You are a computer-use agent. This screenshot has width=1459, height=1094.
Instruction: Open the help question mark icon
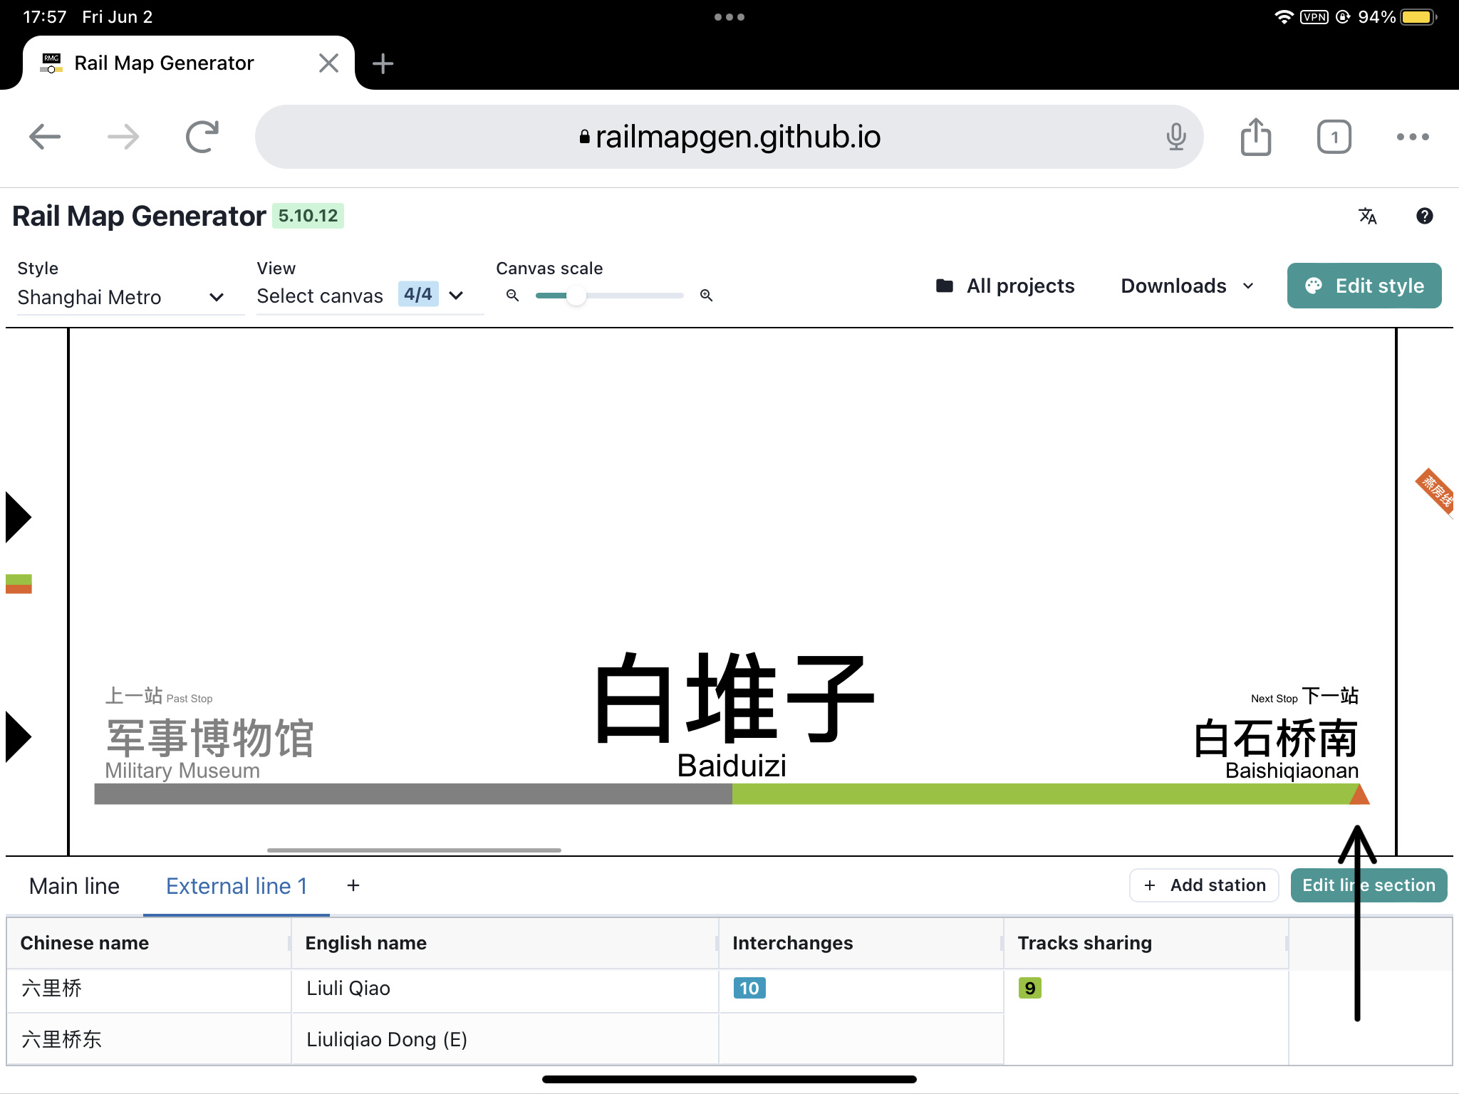tap(1425, 216)
